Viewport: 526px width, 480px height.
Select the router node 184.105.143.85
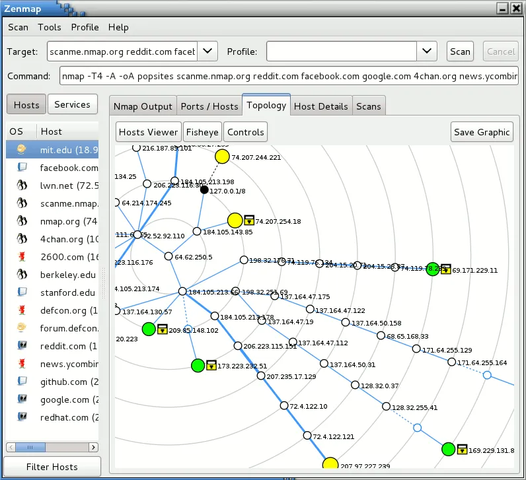(197, 231)
